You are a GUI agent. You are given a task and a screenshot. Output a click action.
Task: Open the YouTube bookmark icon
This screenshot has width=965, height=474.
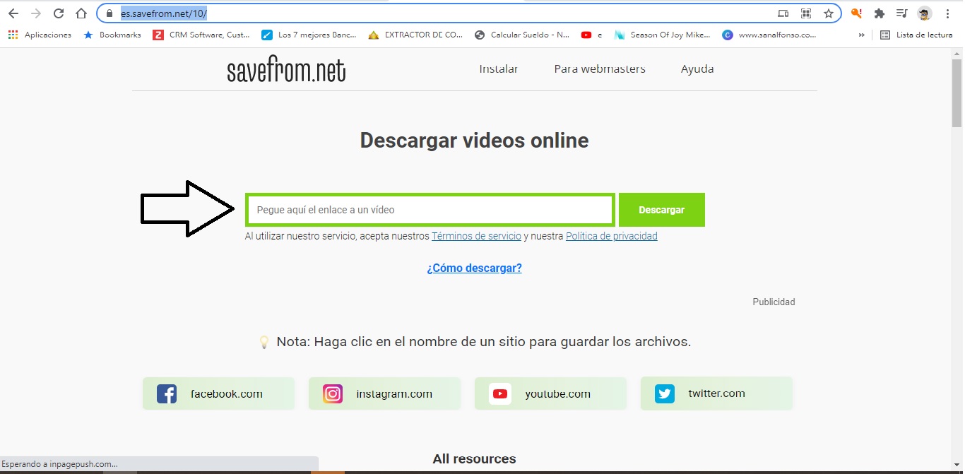586,35
